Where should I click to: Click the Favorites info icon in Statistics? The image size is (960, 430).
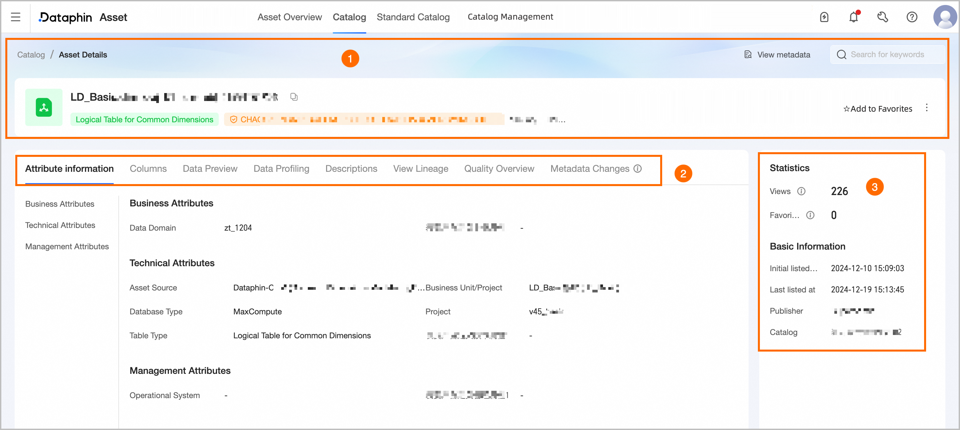(810, 215)
